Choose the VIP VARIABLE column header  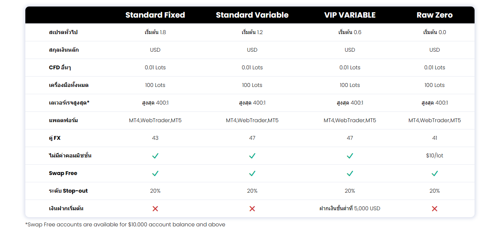[x=350, y=15]
